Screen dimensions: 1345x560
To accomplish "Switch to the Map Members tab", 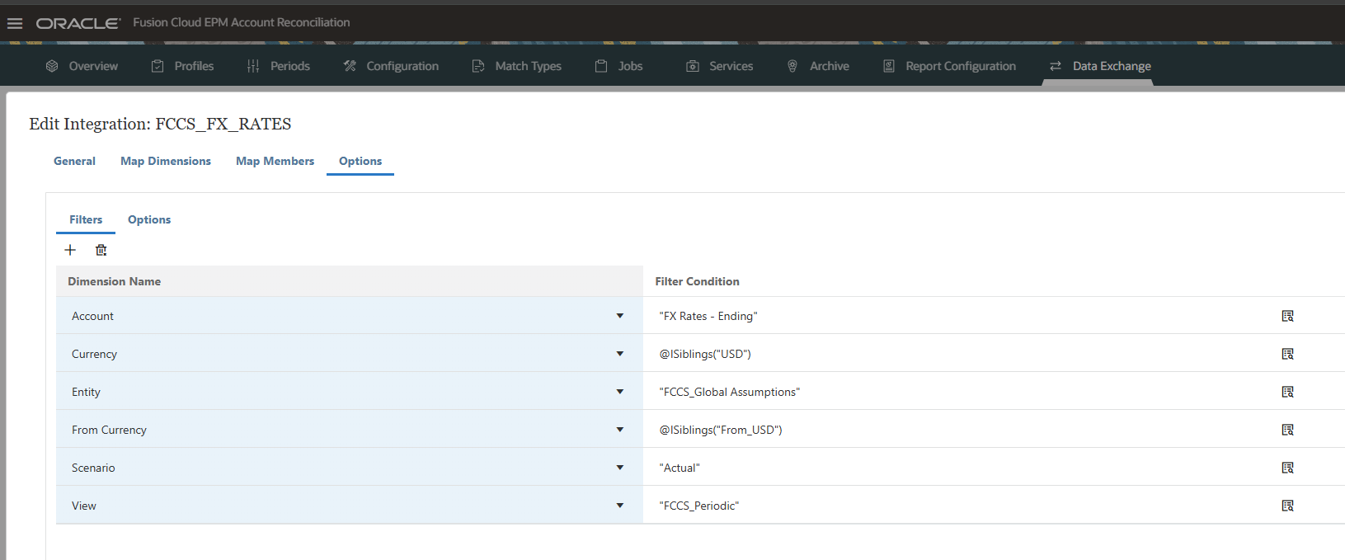I will click(x=275, y=161).
